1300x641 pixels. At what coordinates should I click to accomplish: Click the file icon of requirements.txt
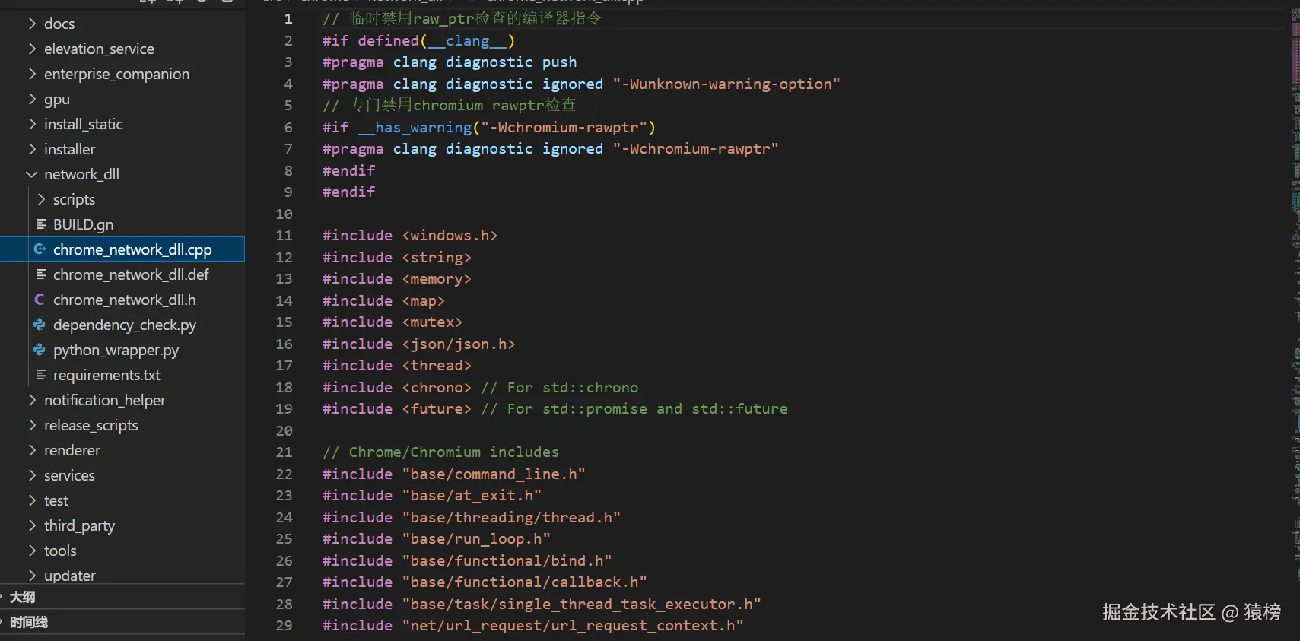[41, 375]
